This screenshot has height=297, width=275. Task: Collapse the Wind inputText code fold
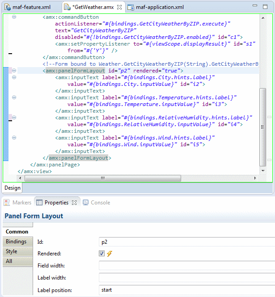point(14,137)
